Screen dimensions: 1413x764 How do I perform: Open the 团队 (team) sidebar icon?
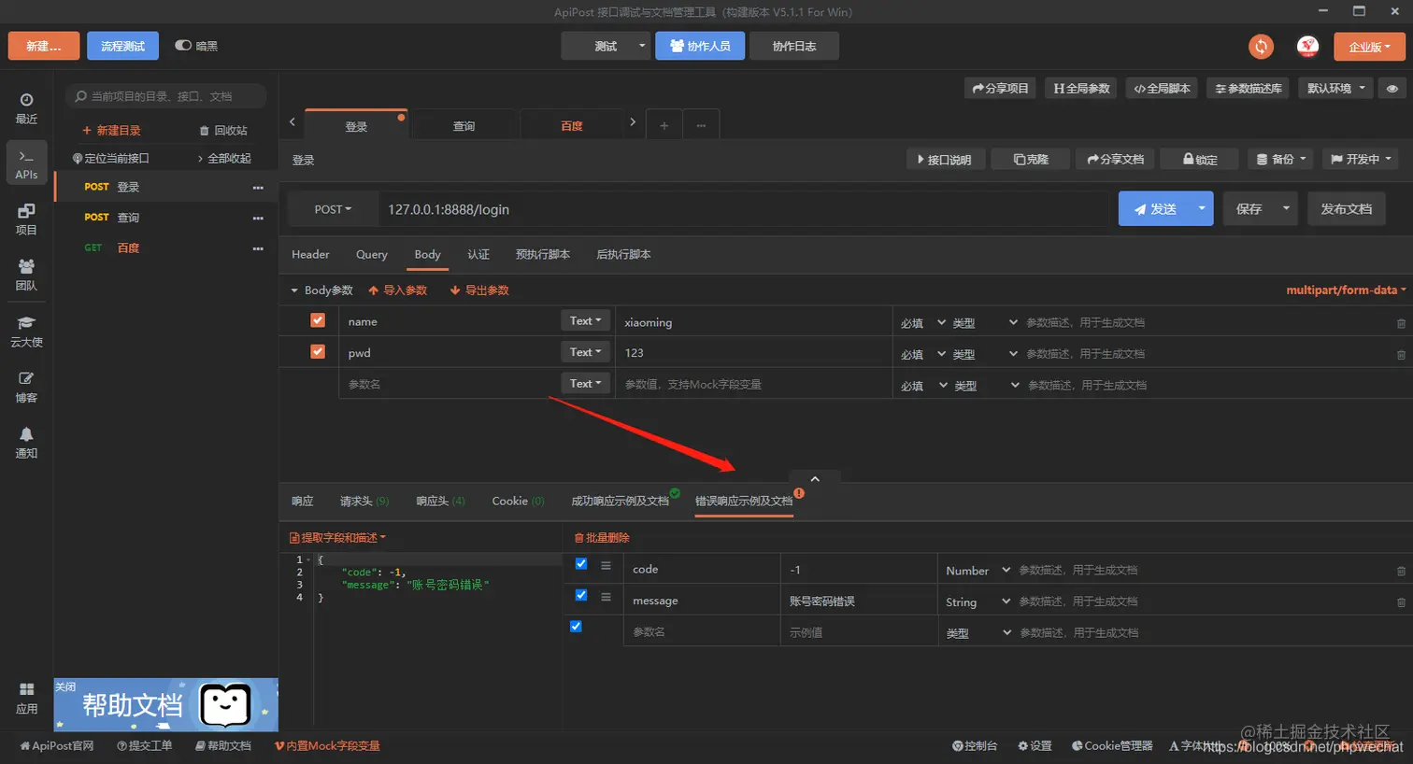tap(26, 276)
